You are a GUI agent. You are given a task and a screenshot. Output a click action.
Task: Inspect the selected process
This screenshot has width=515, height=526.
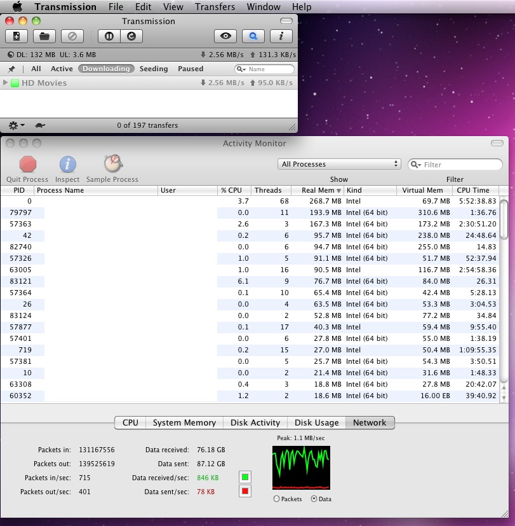click(68, 164)
